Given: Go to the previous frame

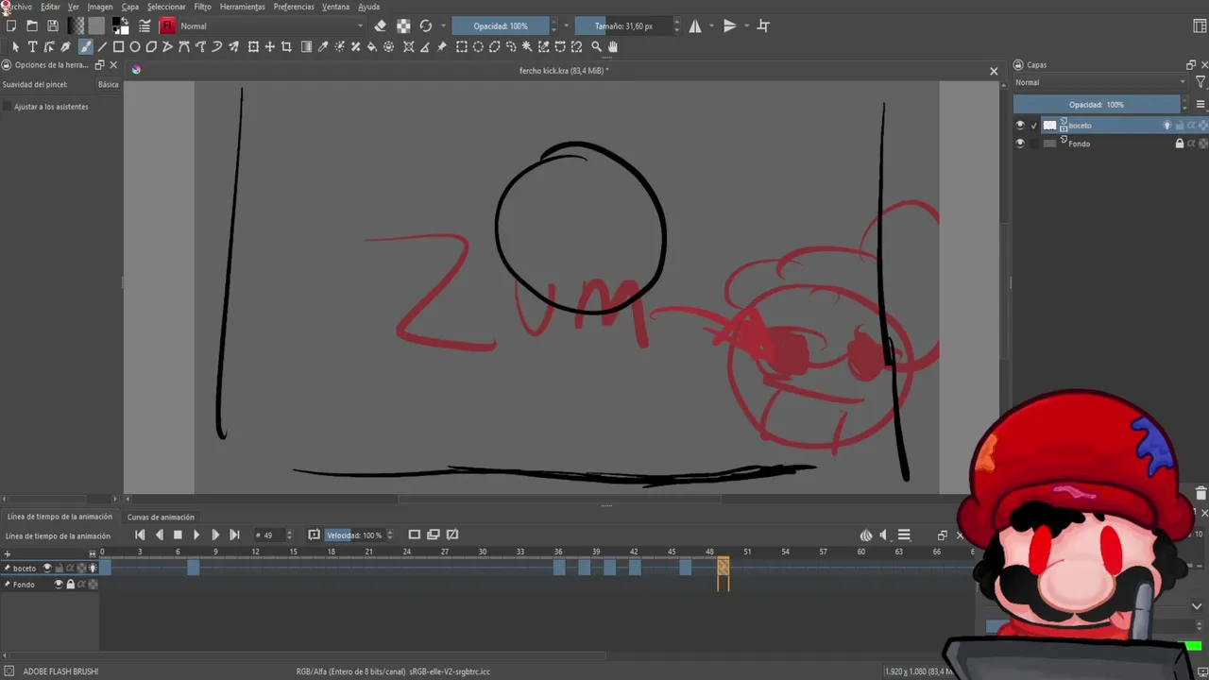Looking at the screenshot, I should coord(159,535).
